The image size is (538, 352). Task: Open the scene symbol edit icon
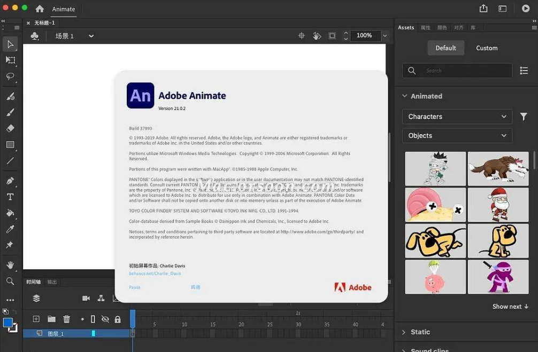coord(35,36)
